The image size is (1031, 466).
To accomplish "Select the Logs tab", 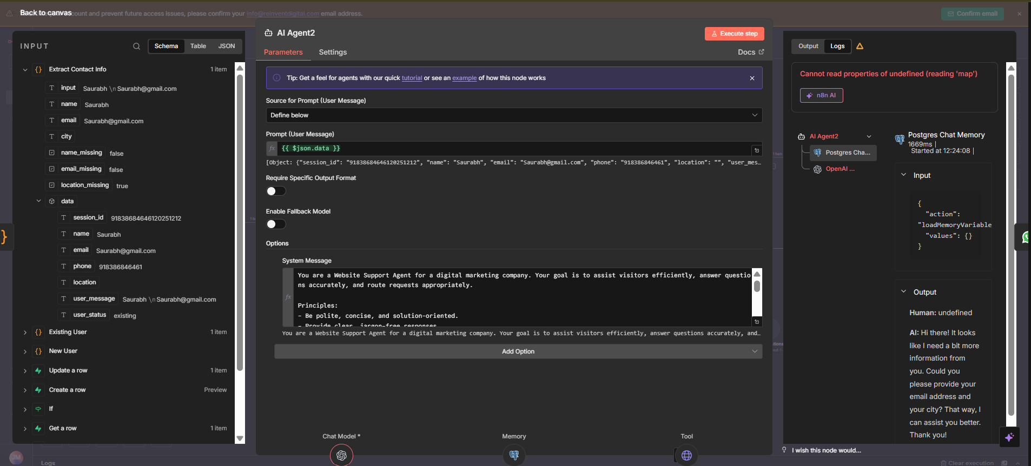I will [837, 46].
